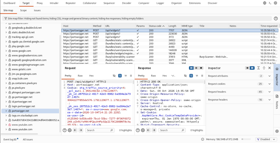The width and height of the screenshot is (280, 143).
Task: Click the Disabled AI sparkle button
Action: [263, 139]
